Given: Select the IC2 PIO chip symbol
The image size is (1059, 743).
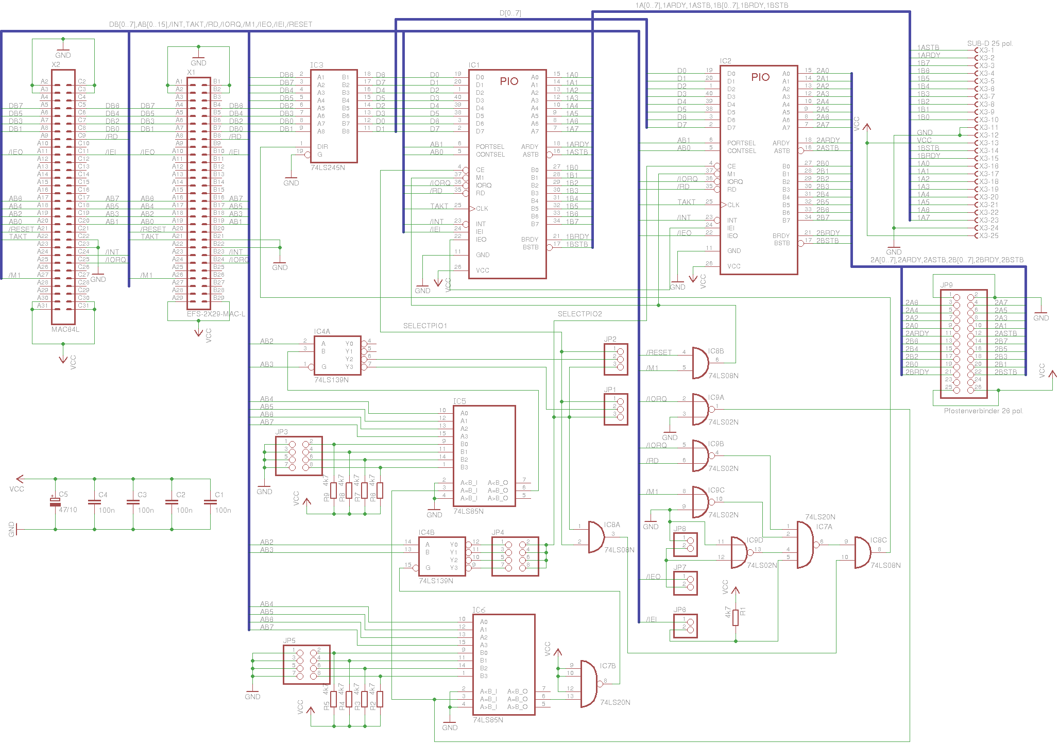Looking at the screenshot, I should (759, 170).
